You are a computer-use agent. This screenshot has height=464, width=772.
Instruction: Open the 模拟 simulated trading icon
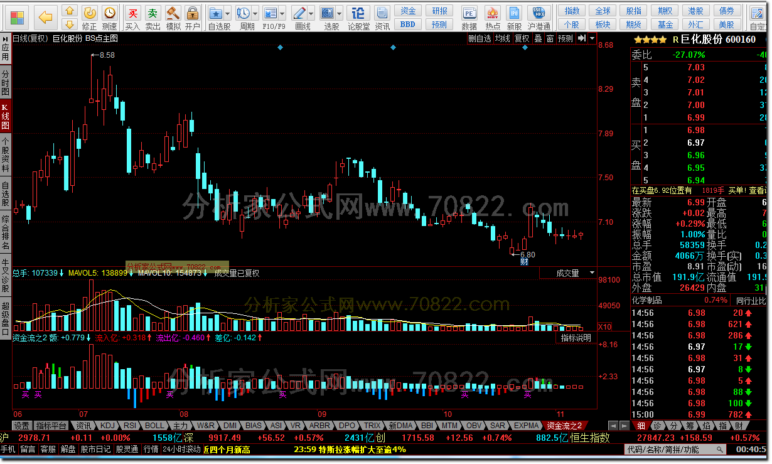[173, 17]
